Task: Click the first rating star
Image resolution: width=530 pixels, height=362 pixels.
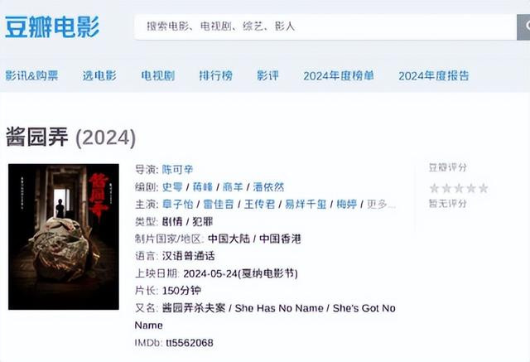Action: (434, 188)
